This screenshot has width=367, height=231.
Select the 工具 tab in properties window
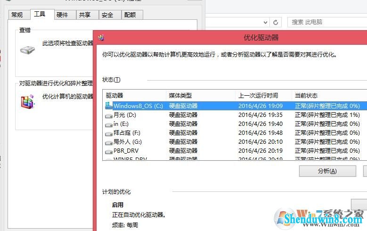pyautogui.click(x=42, y=14)
